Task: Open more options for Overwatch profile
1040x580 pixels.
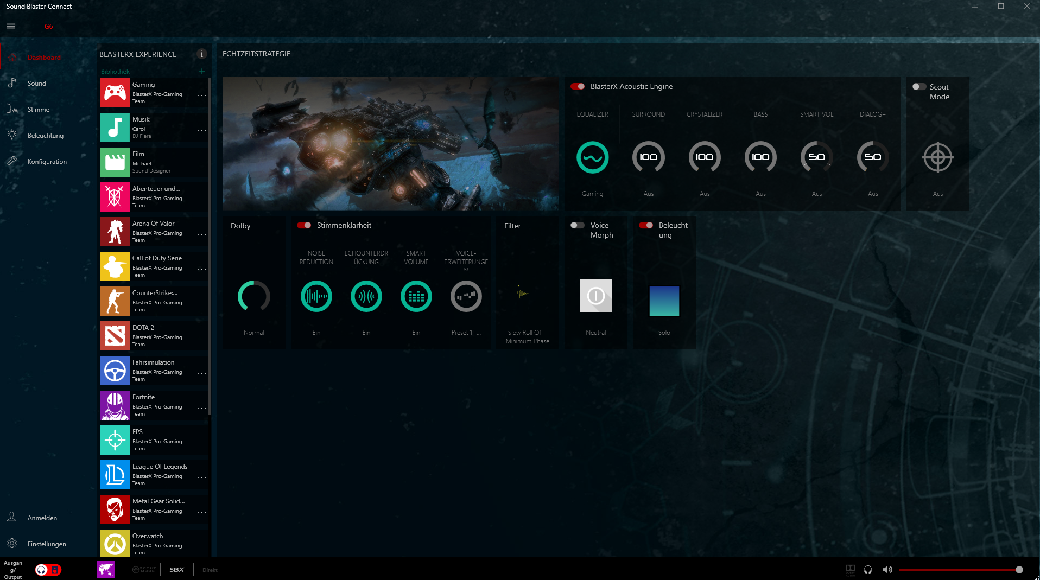Action: (x=202, y=547)
